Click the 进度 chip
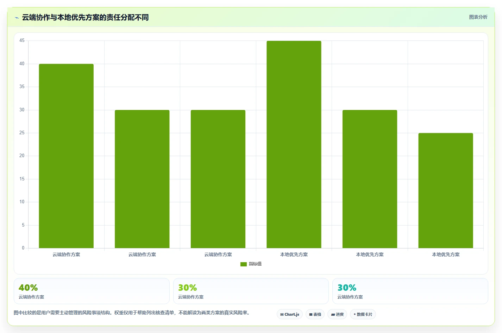The height and width of the screenshot is (333, 502). coord(337,314)
